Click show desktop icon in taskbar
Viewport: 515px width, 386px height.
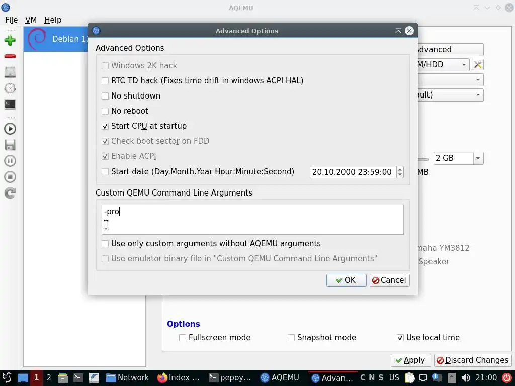coord(23,378)
